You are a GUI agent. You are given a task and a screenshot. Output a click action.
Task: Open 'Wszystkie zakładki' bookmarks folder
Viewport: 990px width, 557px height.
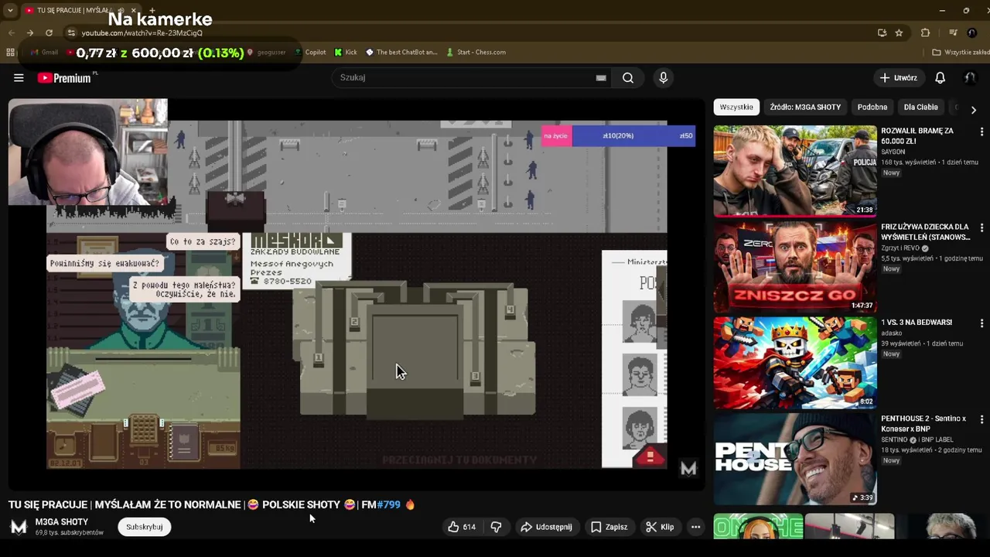tap(961, 52)
